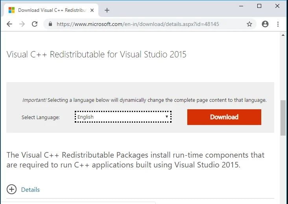
Task: Open a new tab with the plus button
Action: (107, 10)
